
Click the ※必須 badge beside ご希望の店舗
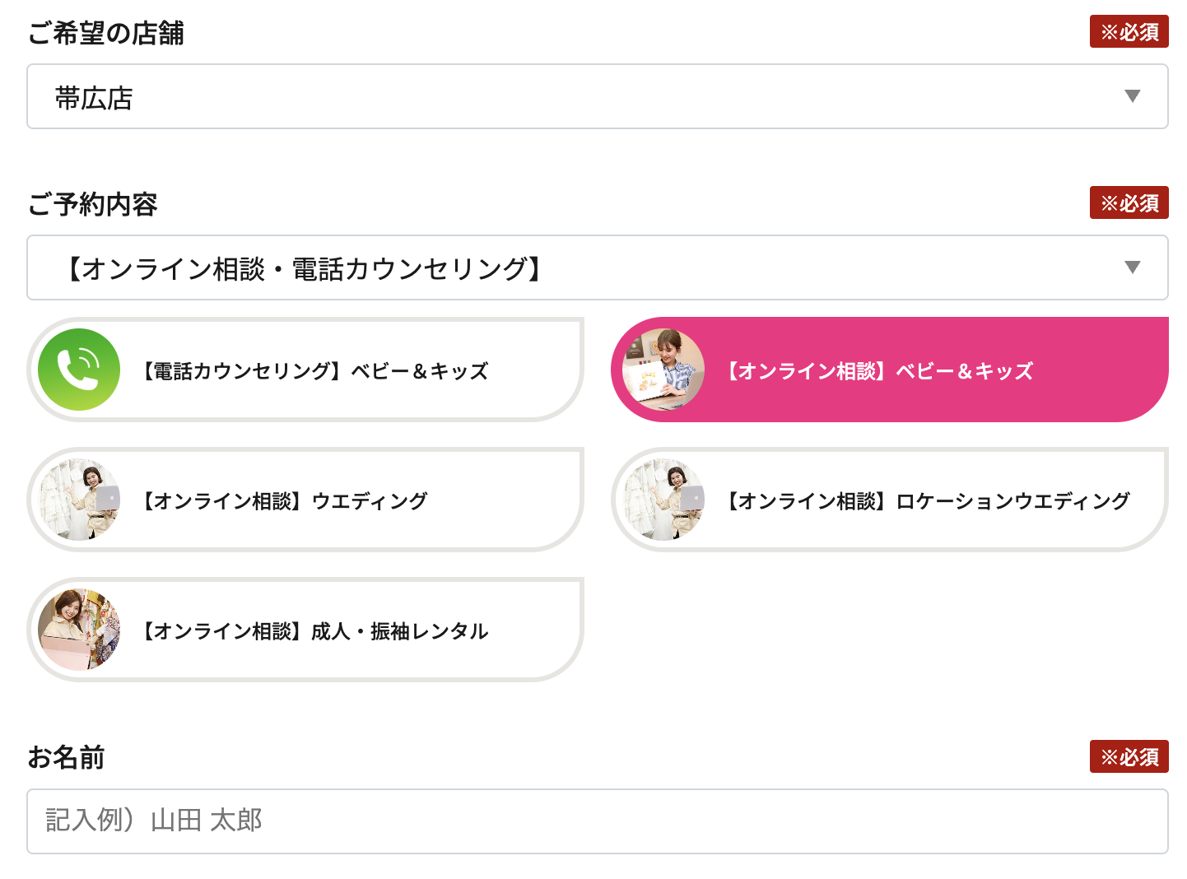pyautogui.click(x=1129, y=32)
